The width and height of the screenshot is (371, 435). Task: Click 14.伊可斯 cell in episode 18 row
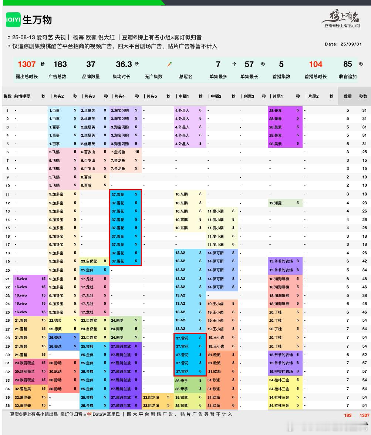[222, 253]
